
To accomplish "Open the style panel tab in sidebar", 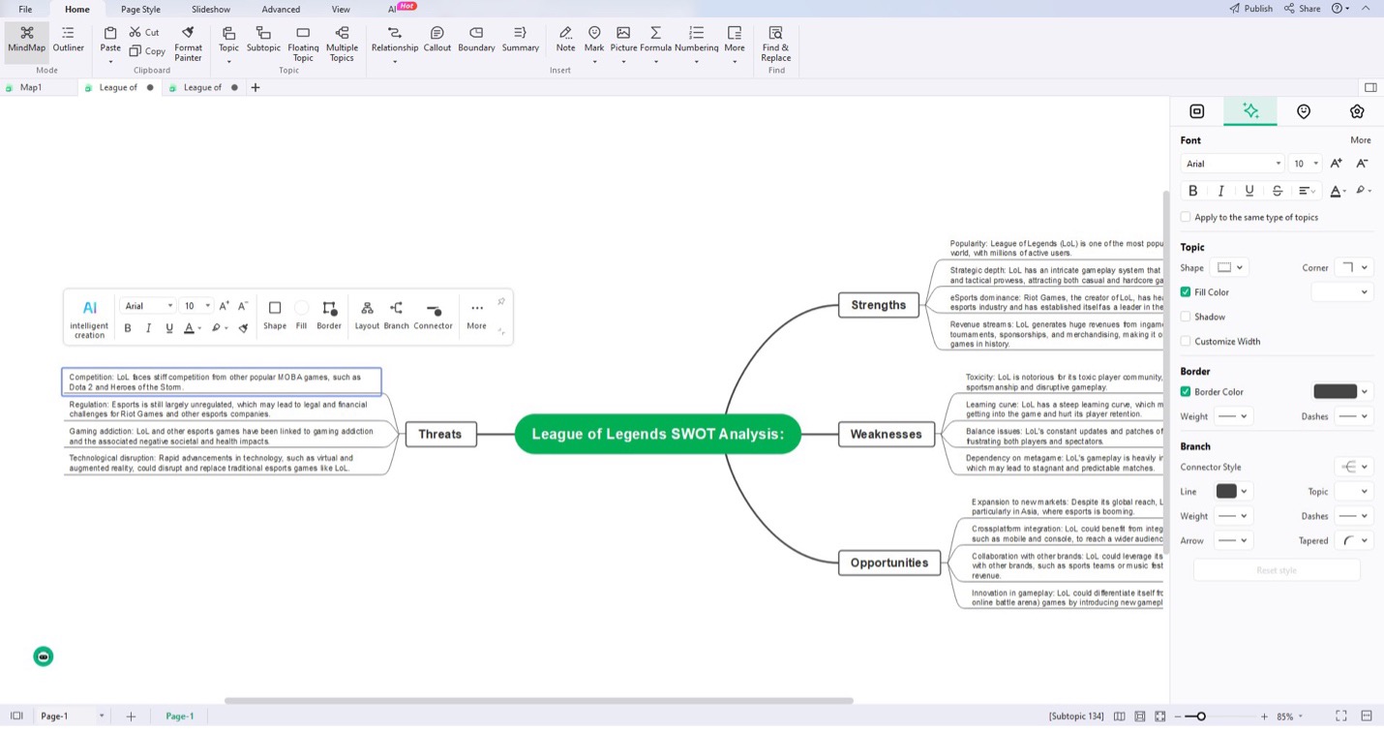I will 1250,111.
